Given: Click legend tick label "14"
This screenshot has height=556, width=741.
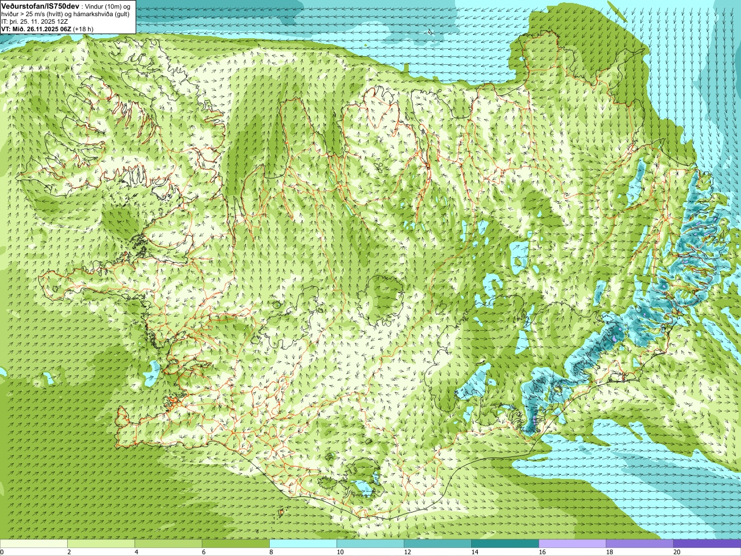Looking at the screenshot, I should (475, 552).
